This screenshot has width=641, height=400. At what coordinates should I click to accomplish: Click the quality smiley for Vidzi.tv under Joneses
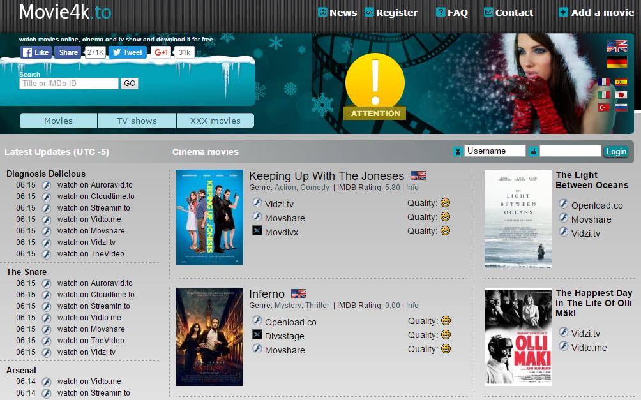(x=445, y=203)
